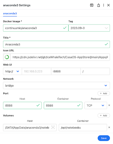Click the Title input field
The width and height of the screenshot is (113, 144).
pos(56,44)
